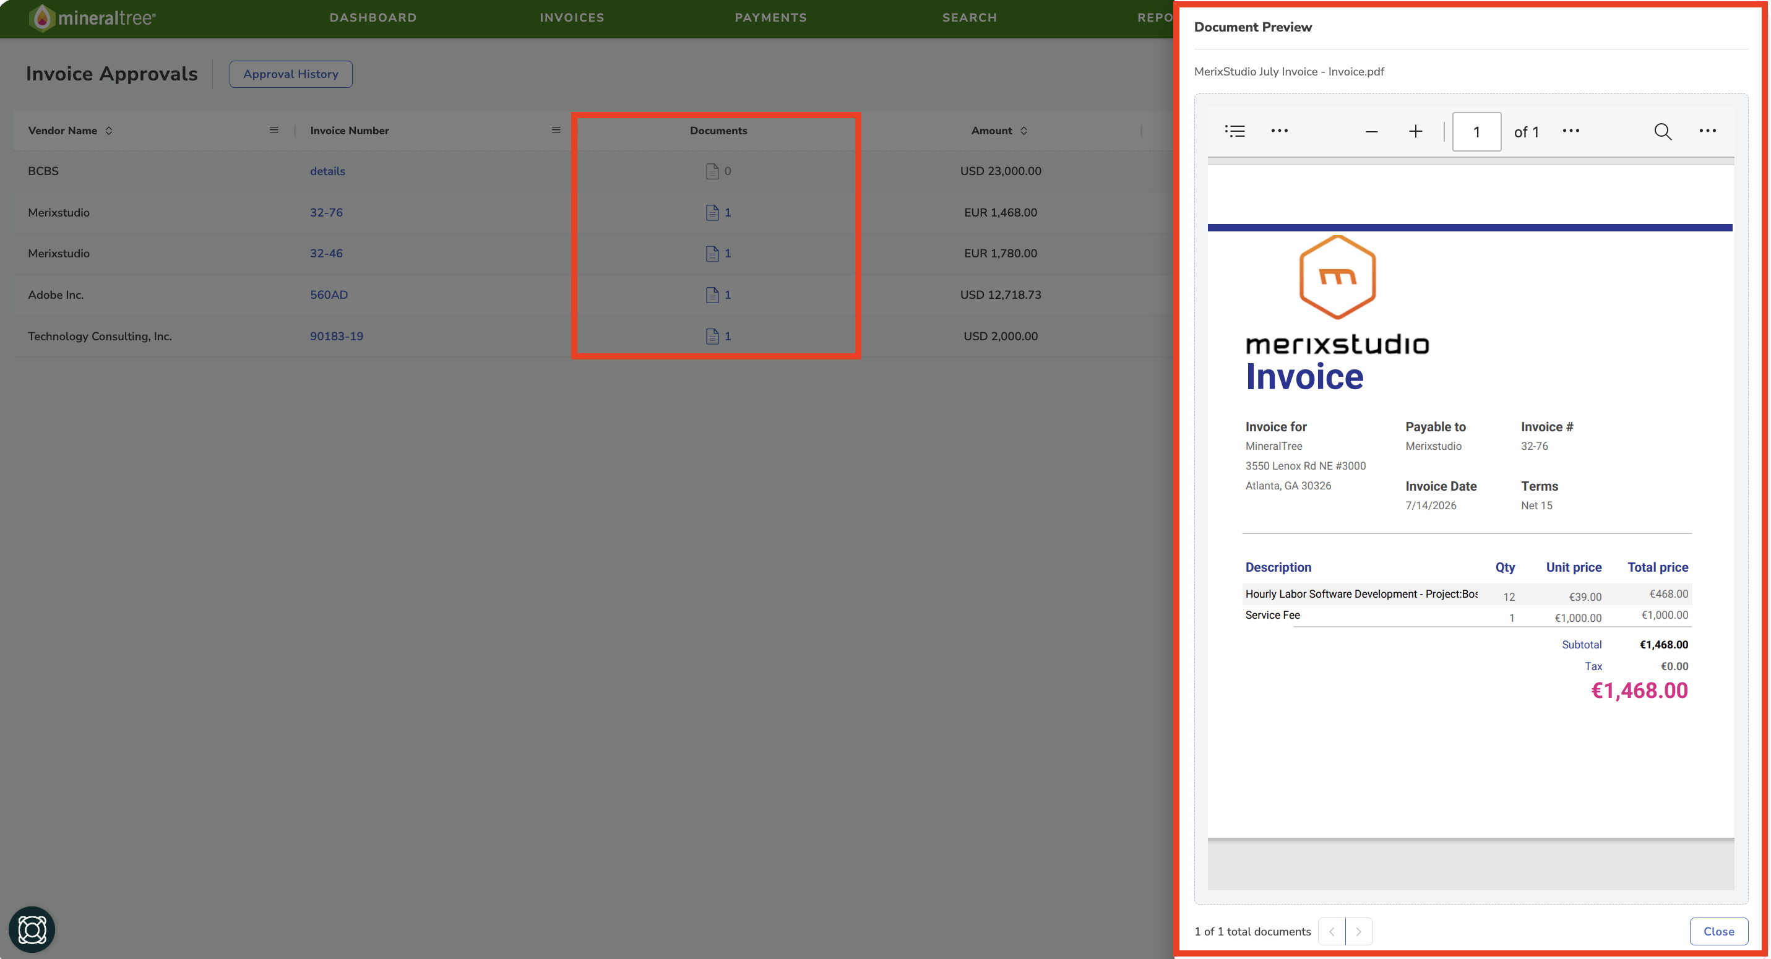Go to the SEARCH tab
Screen dimensions: 1771x959
[970, 18]
